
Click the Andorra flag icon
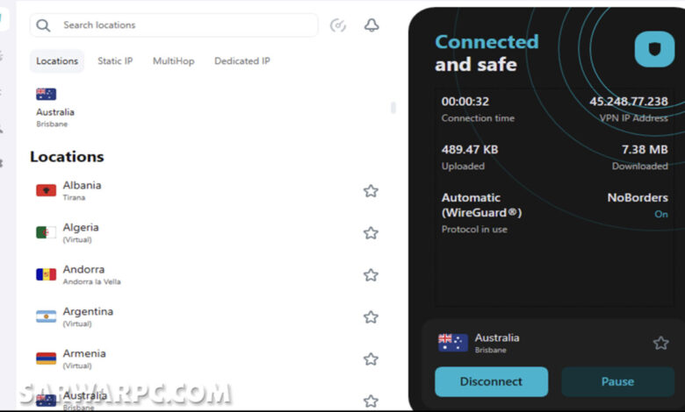pyautogui.click(x=46, y=274)
